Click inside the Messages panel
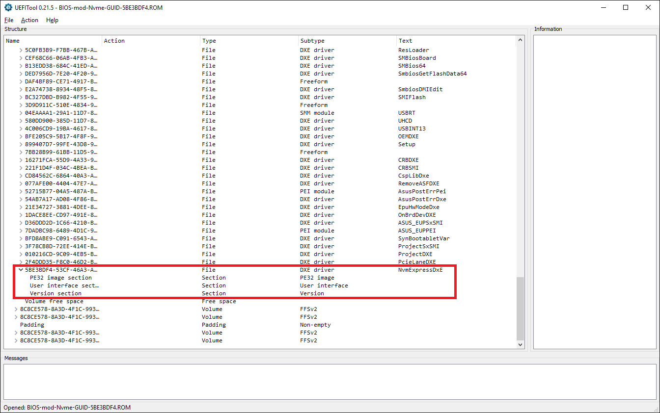The width and height of the screenshot is (660, 413). coord(330,382)
